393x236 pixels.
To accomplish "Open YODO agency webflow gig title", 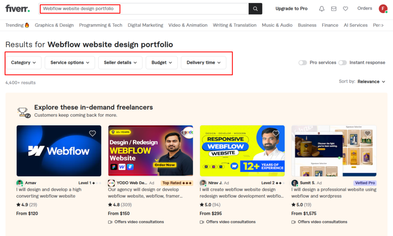I will (x=145, y=193).
